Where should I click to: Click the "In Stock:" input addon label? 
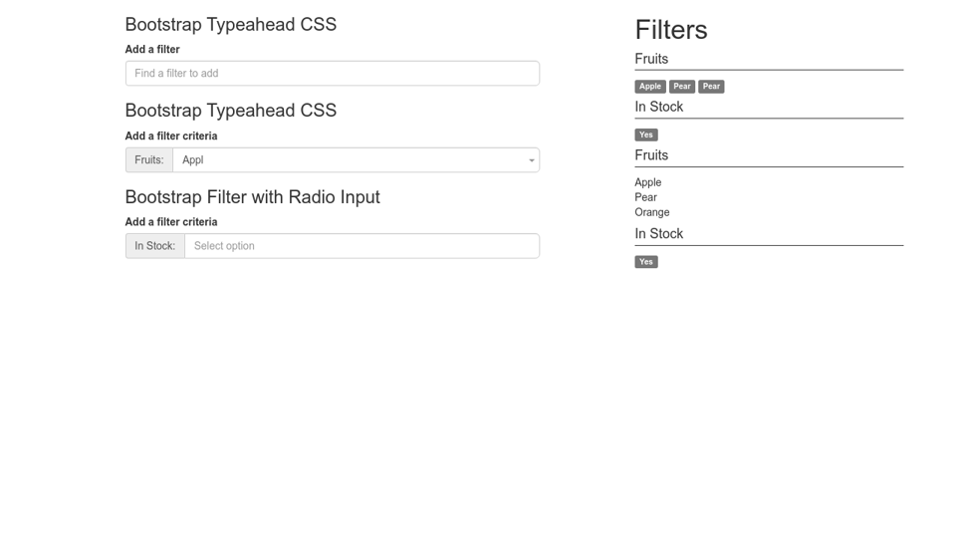click(x=155, y=246)
